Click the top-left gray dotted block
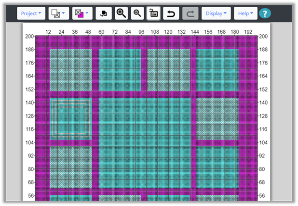This screenshot has width=298, height=206. pos(71,70)
